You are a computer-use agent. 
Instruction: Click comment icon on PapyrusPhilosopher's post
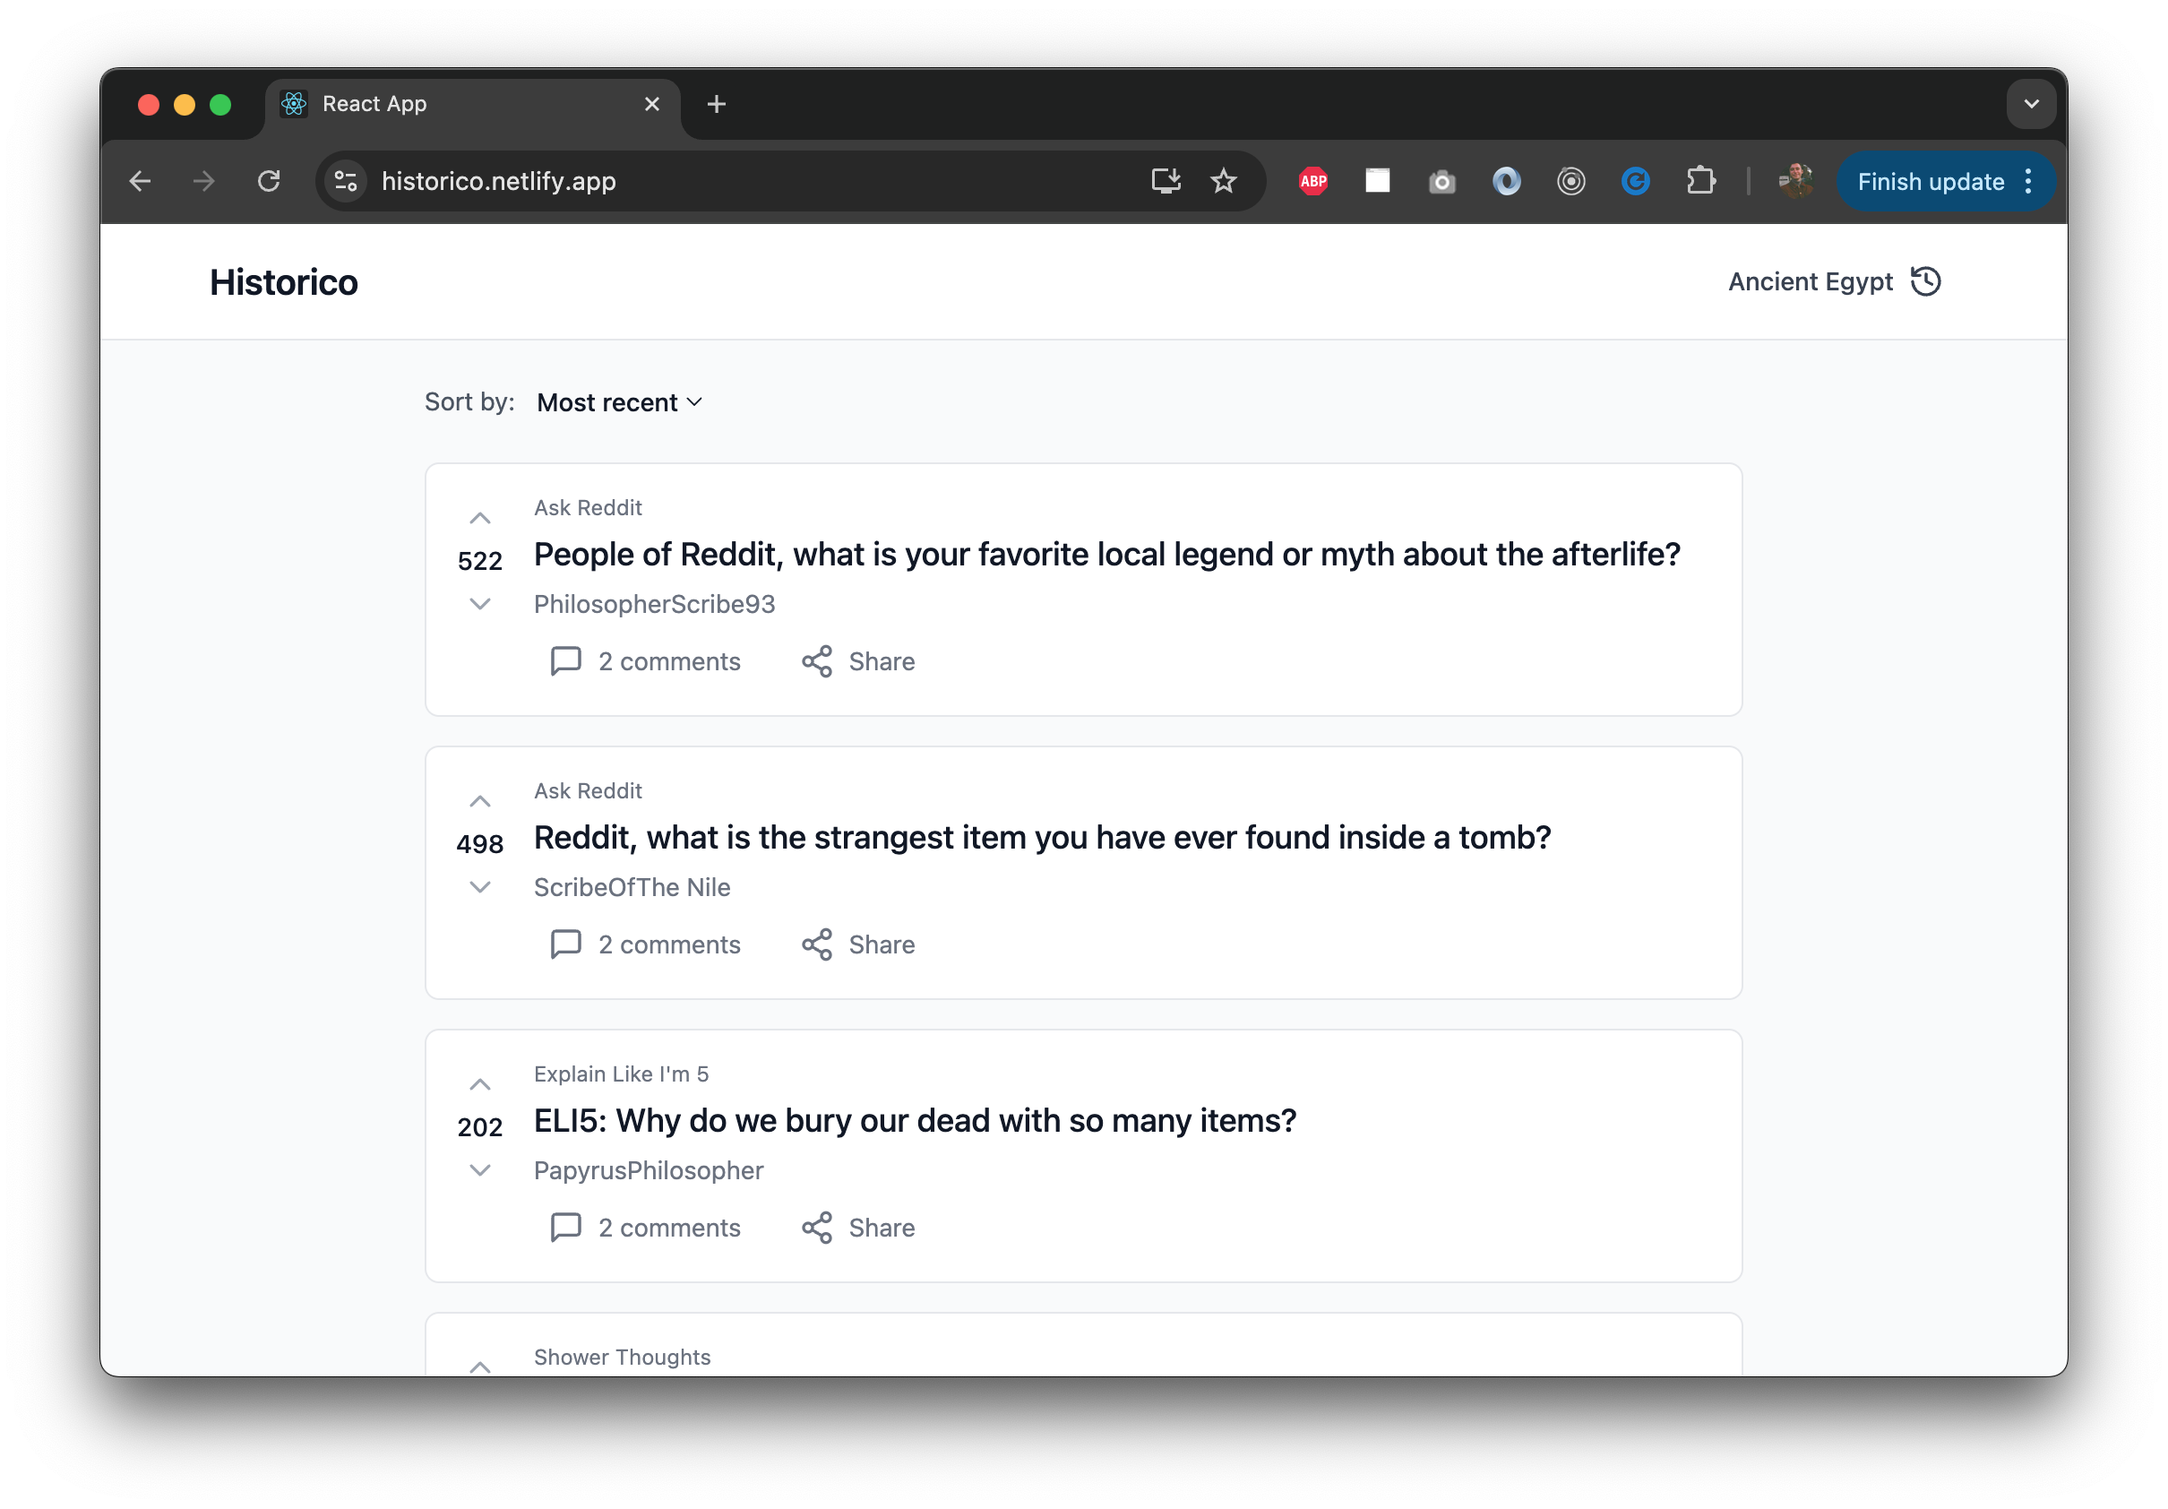coord(565,1228)
